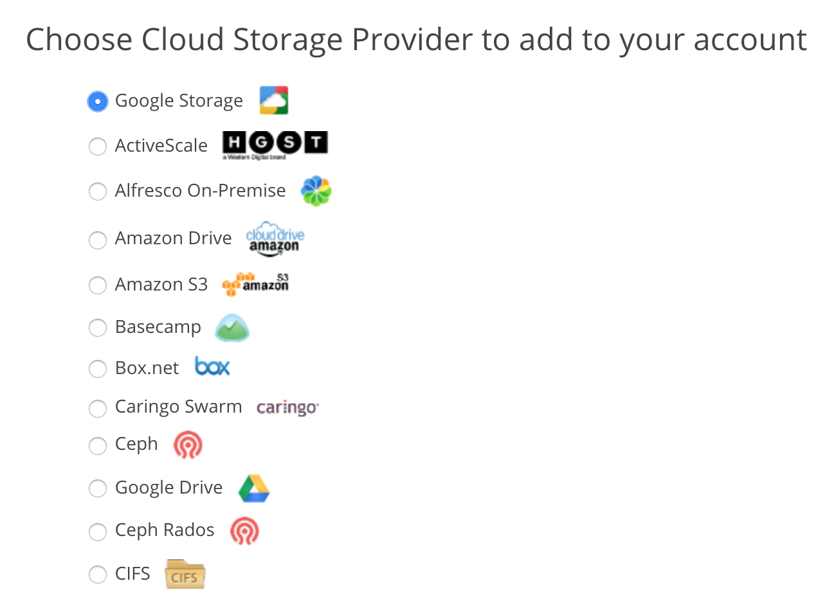Click the Basecamp mountain icon

click(232, 328)
